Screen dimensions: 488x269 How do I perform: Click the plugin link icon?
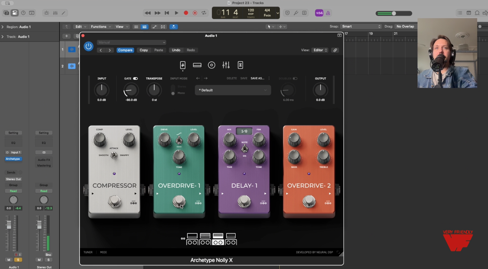[335, 50]
